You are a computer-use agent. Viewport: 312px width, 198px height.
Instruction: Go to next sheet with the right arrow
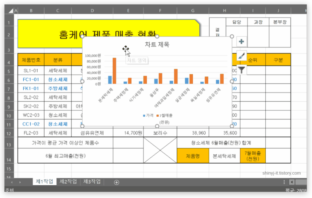20,182
